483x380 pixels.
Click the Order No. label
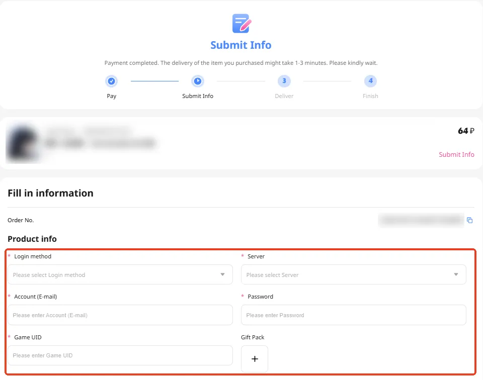pyautogui.click(x=21, y=220)
